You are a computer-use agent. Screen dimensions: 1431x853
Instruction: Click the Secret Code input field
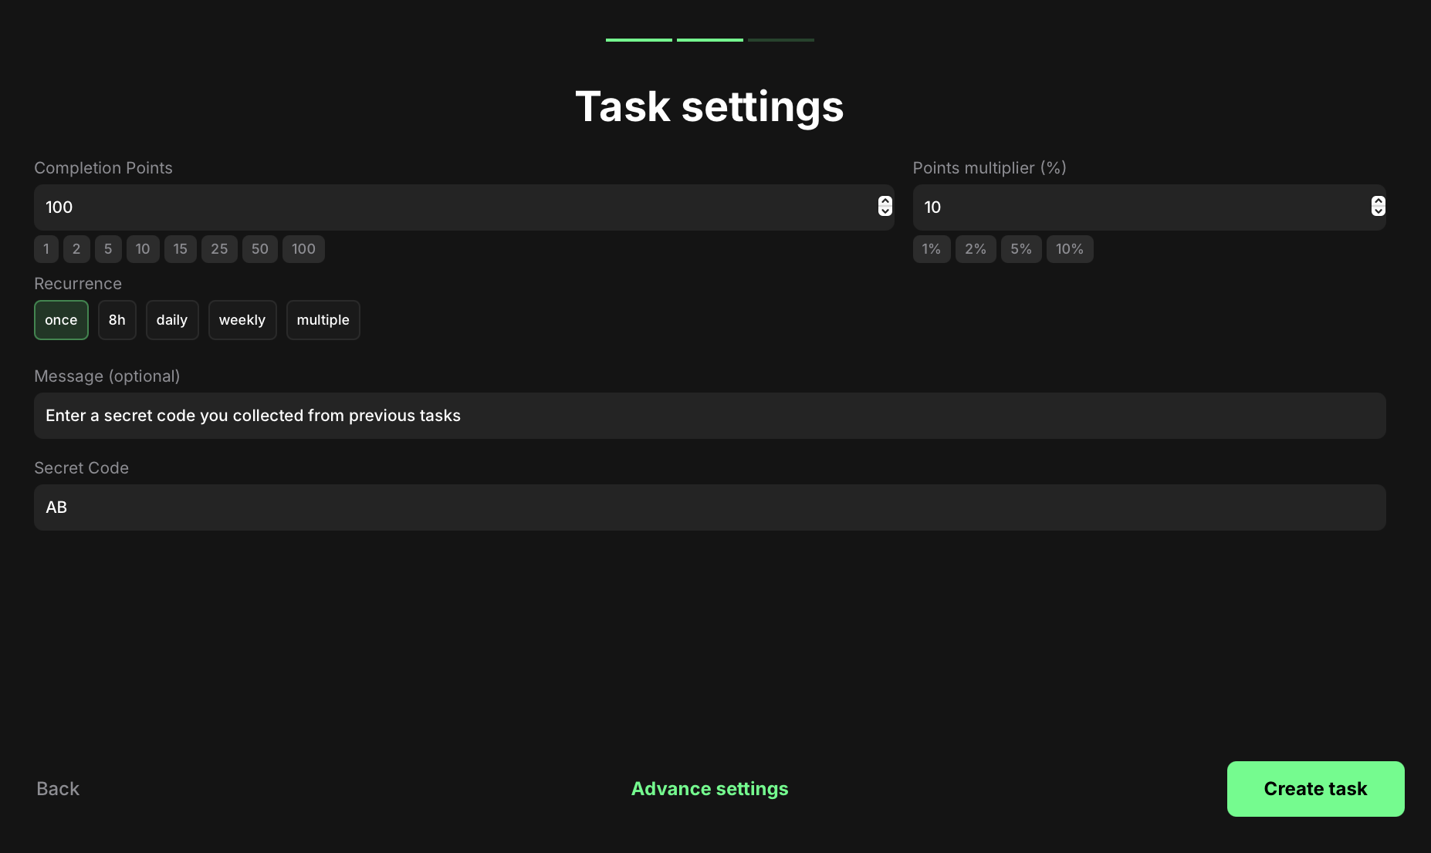tap(709, 507)
